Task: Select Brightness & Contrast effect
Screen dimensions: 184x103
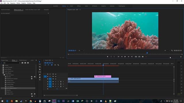Action: (12, 79)
